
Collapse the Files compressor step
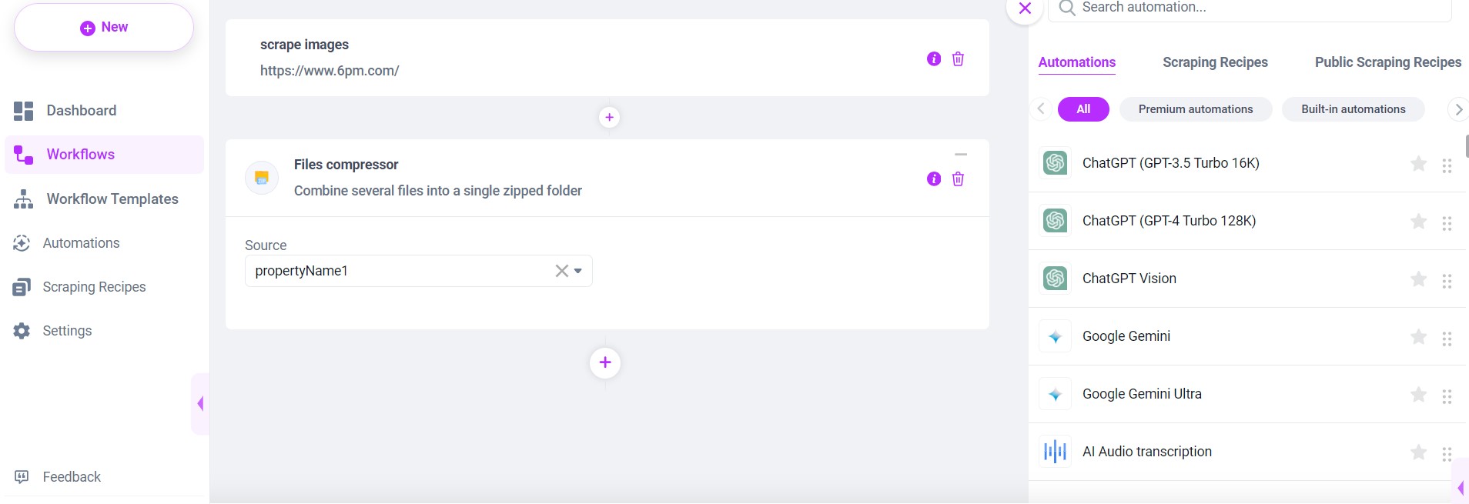[962, 154]
